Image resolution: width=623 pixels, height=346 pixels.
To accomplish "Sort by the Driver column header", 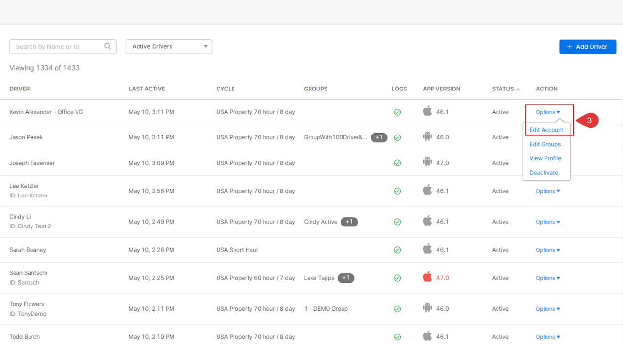I will [19, 89].
